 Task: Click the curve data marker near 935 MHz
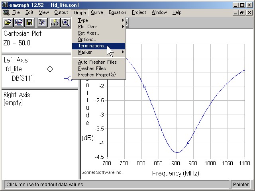pos(188,143)
